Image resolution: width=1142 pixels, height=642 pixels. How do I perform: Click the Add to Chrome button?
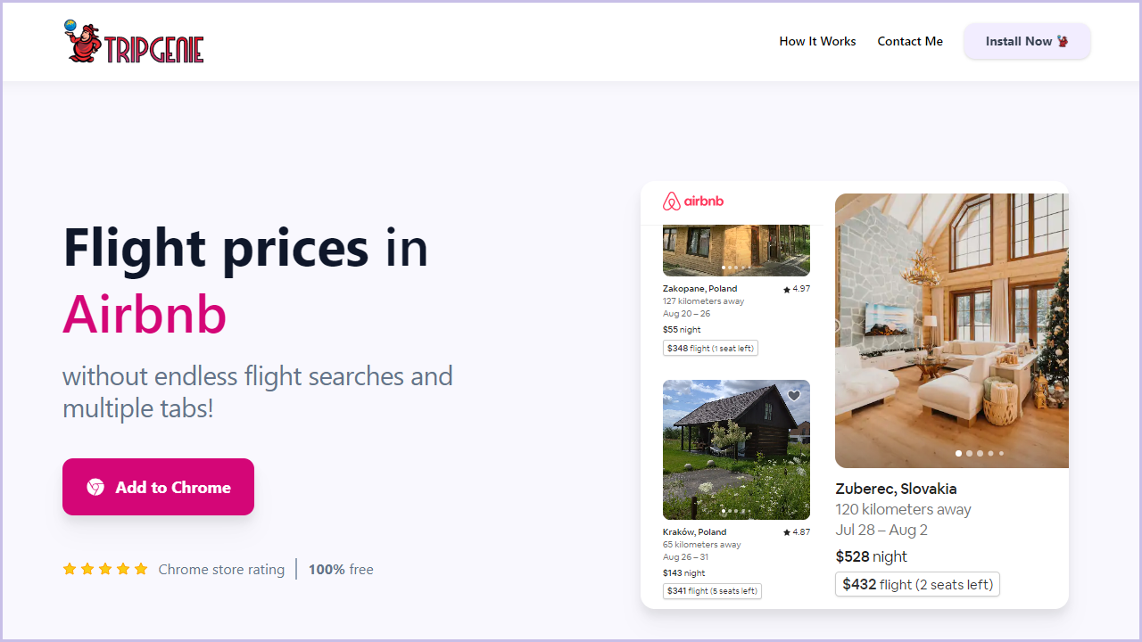click(158, 487)
